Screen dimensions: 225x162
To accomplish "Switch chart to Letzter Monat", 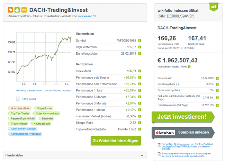I will tap(35, 91).
